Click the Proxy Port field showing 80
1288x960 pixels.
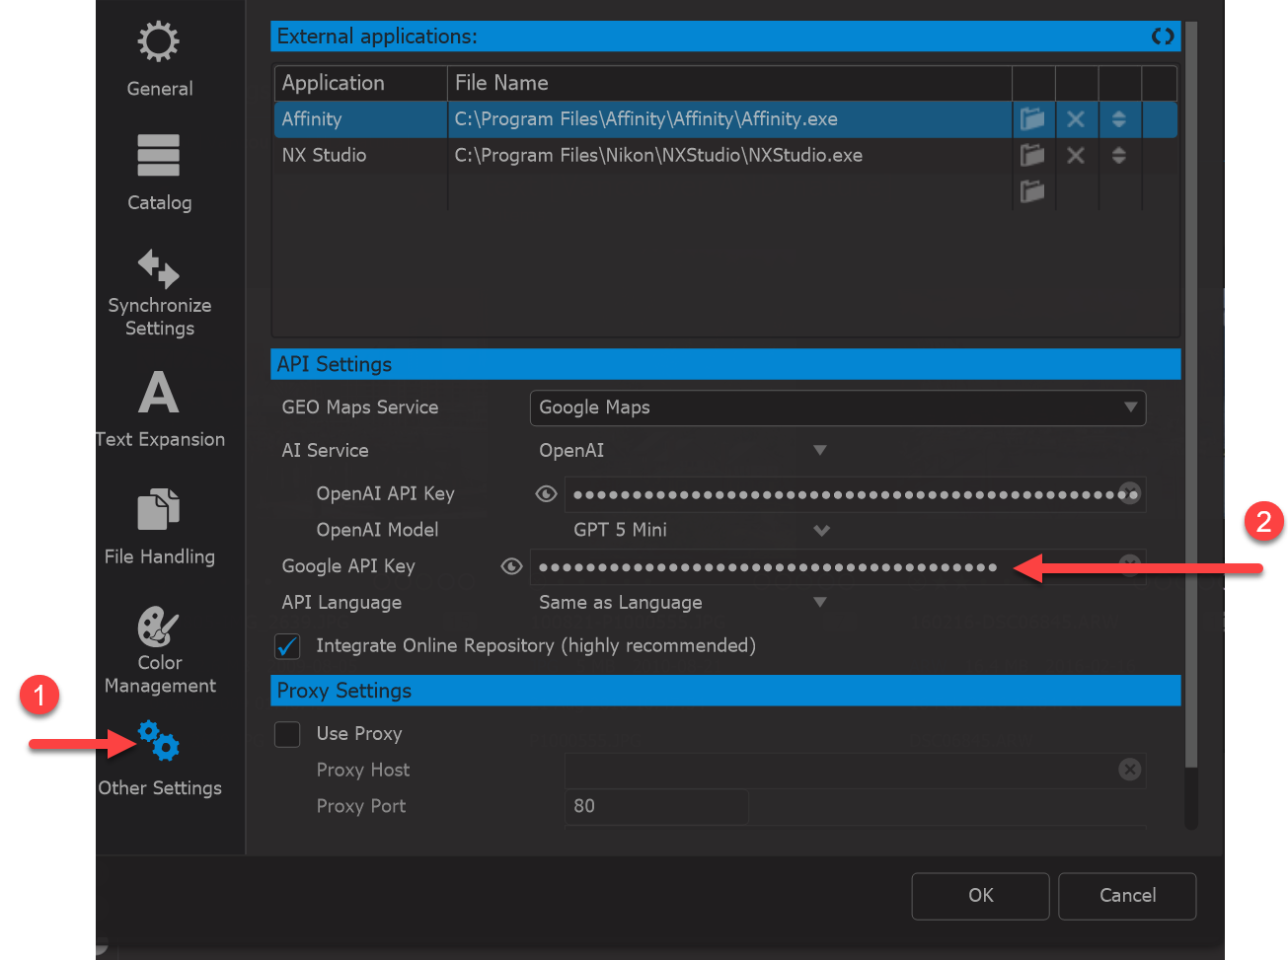point(656,806)
